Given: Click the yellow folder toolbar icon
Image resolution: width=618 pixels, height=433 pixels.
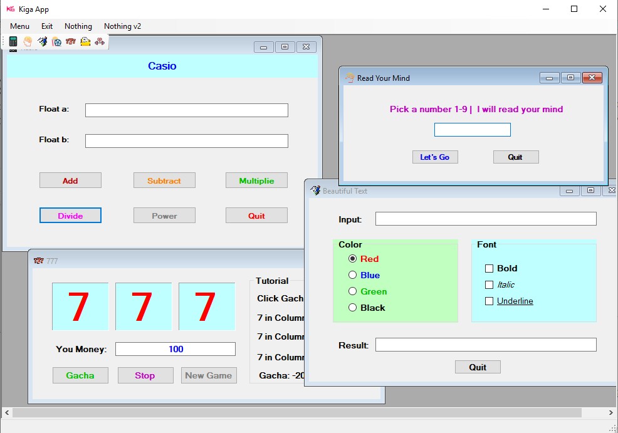Looking at the screenshot, I should (85, 41).
